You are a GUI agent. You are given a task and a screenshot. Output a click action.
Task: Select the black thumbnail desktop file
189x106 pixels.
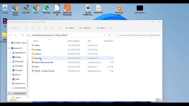point(140,9)
